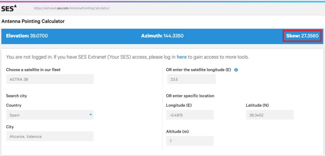This screenshot has width=325, height=156.
Task: Click the Antenna Pointing Calculator heading
Action: click(x=33, y=21)
